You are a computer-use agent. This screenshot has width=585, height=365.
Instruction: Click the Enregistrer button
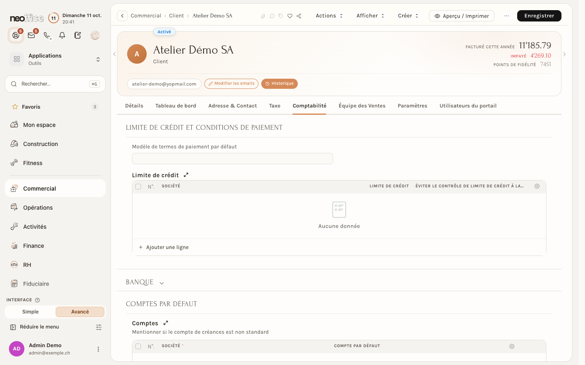(x=539, y=16)
